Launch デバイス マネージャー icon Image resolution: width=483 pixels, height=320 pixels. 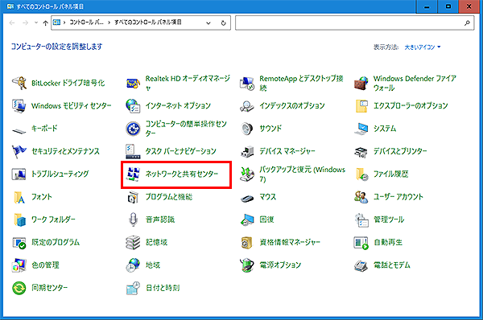pos(247,151)
